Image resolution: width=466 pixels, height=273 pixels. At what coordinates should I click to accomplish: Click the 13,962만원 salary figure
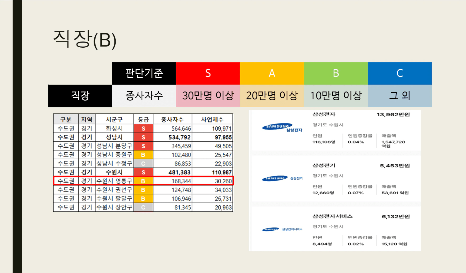(x=393, y=114)
